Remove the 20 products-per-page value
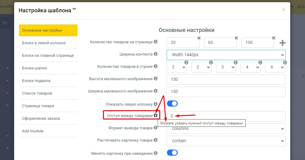 click(199, 38)
